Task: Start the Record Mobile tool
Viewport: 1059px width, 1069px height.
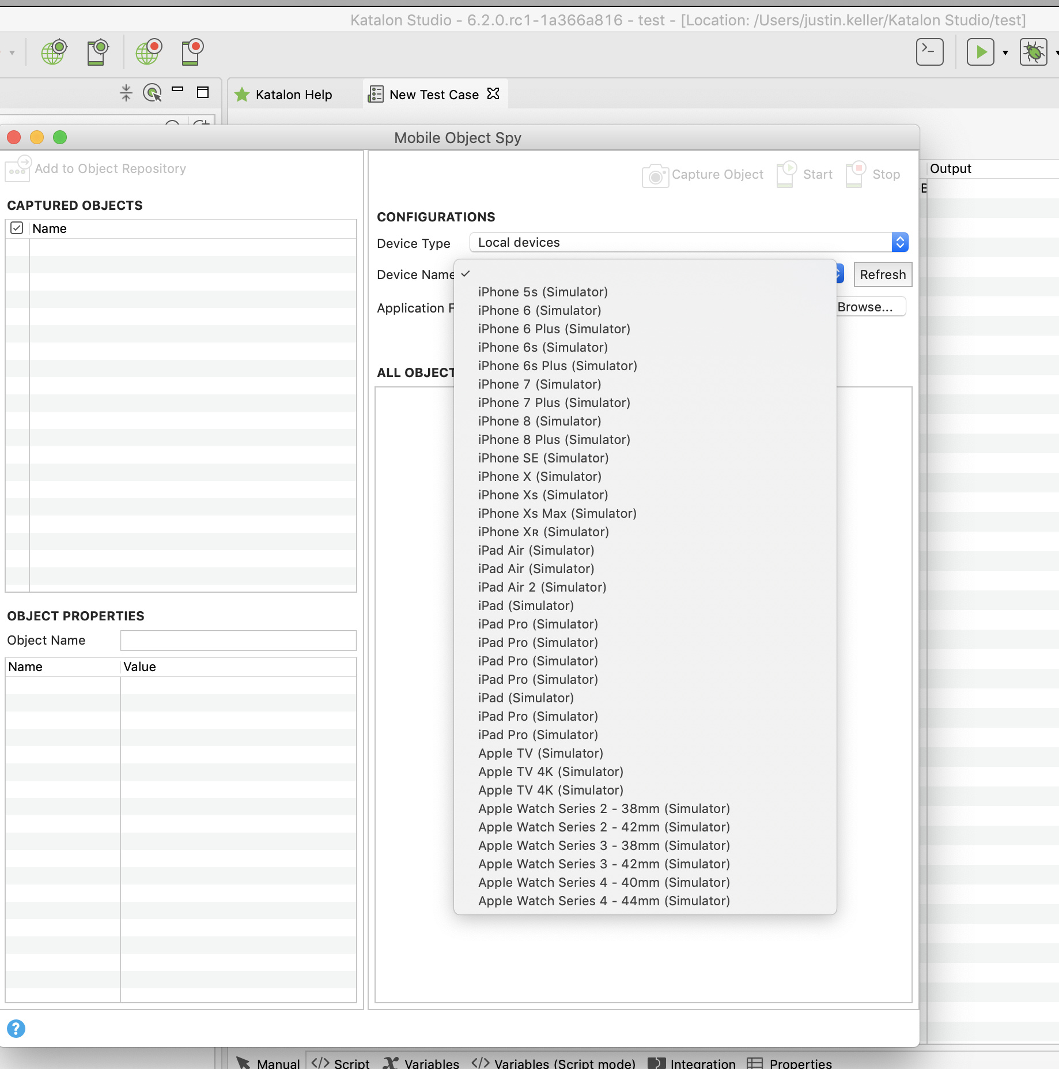Action: click(x=192, y=52)
